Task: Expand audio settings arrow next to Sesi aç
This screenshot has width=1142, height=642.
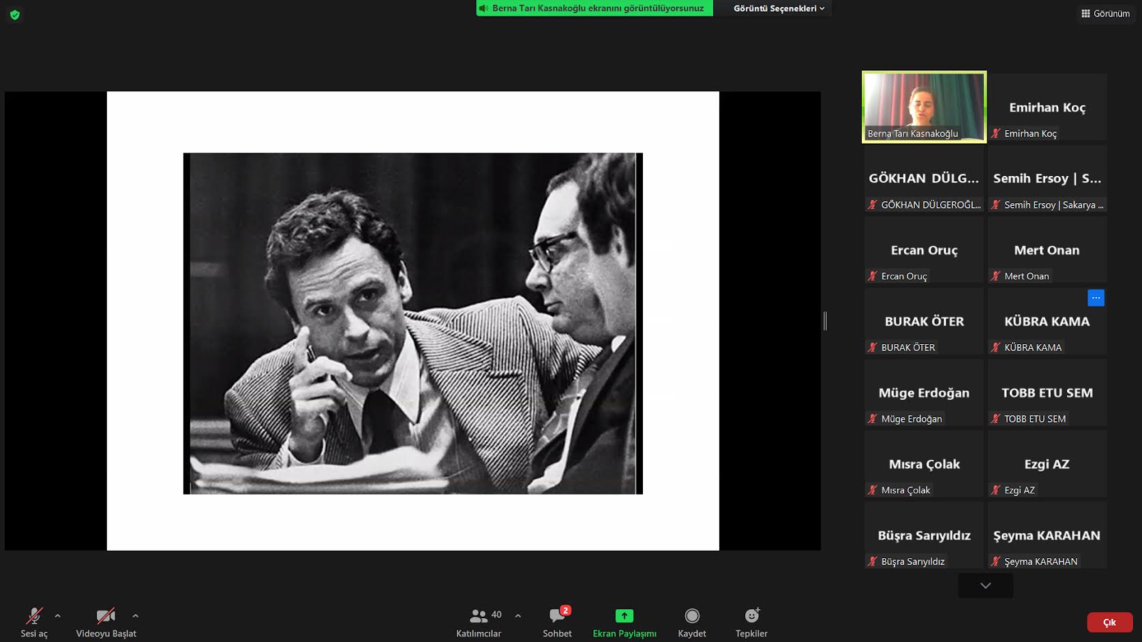Action: tap(58, 616)
